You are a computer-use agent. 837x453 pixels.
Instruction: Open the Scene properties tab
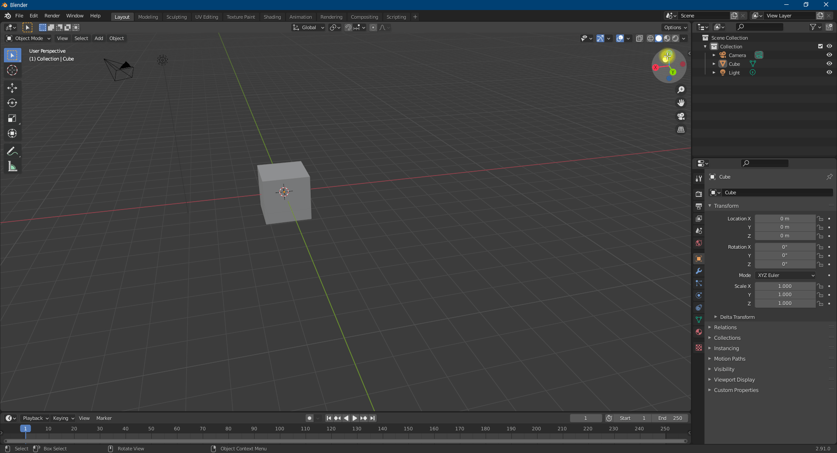point(699,230)
